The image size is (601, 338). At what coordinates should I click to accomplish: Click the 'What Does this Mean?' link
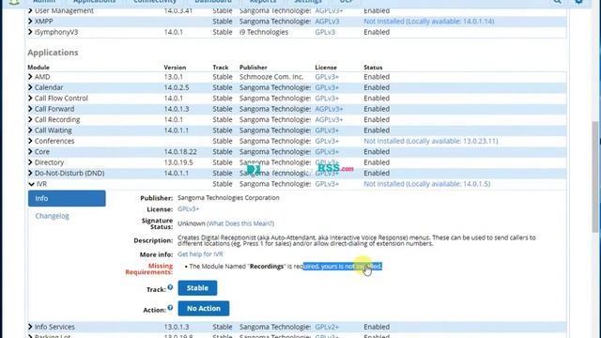tap(240, 223)
